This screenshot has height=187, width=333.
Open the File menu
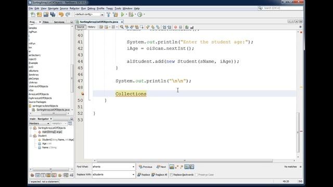[31, 8]
